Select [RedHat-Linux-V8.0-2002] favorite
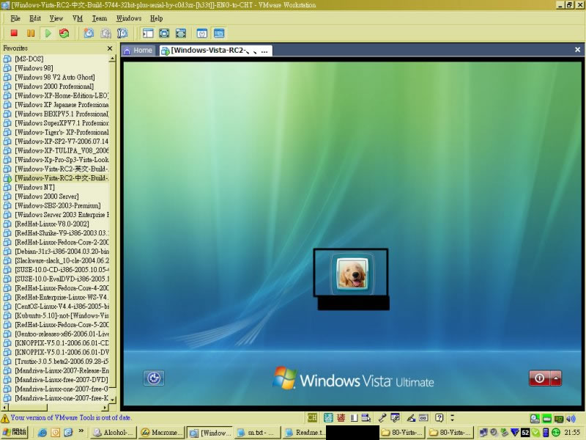Image resolution: width=586 pixels, height=440 pixels. pyautogui.click(x=52, y=224)
